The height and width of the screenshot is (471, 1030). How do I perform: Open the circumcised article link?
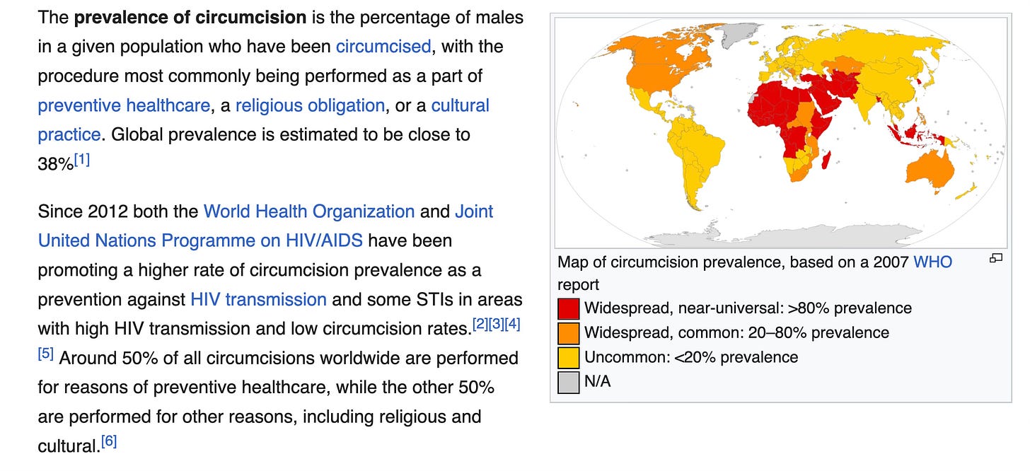tap(383, 47)
